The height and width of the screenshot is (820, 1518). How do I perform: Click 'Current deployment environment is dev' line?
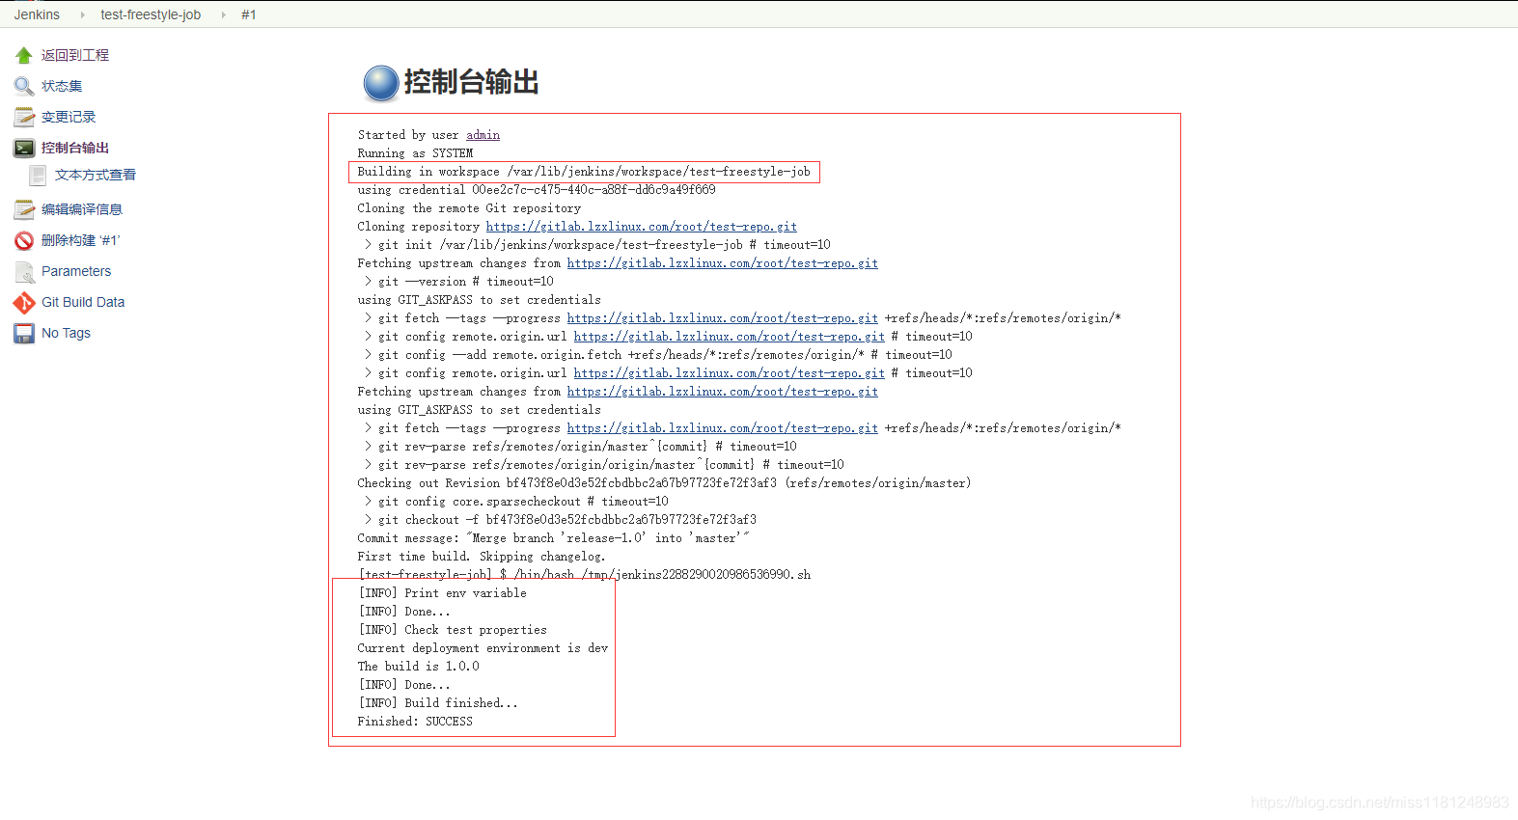[x=483, y=648]
